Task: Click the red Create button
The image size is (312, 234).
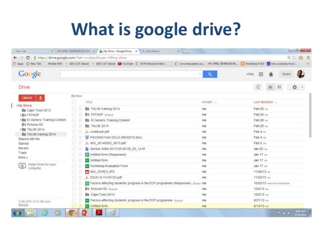Action: 27,98
